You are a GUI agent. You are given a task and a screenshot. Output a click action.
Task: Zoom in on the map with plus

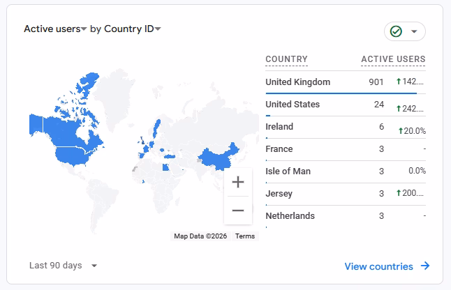click(238, 182)
